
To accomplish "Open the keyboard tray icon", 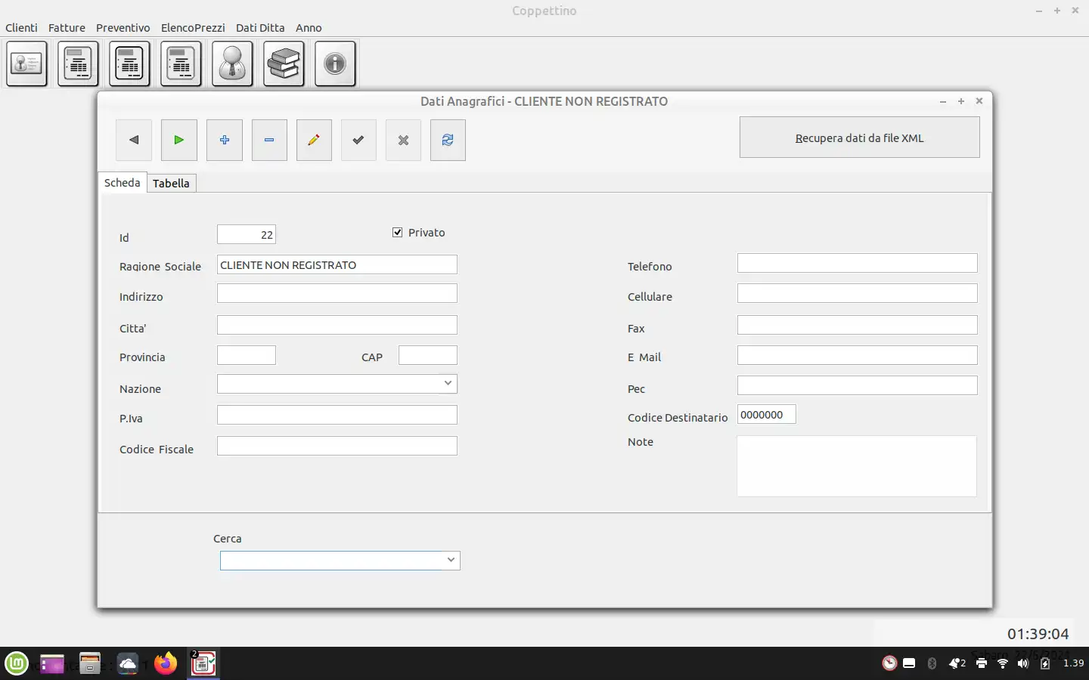I will click(909, 663).
